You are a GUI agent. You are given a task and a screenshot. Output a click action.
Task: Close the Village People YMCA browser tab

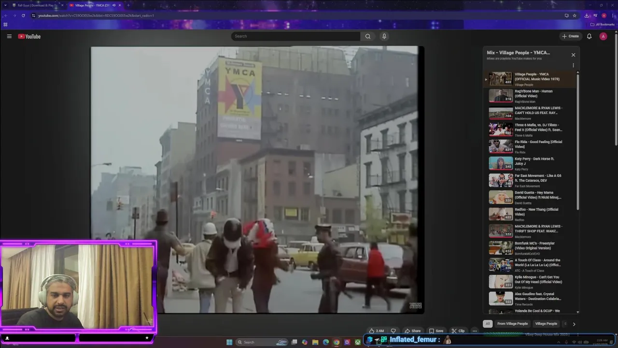pos(120,5)
